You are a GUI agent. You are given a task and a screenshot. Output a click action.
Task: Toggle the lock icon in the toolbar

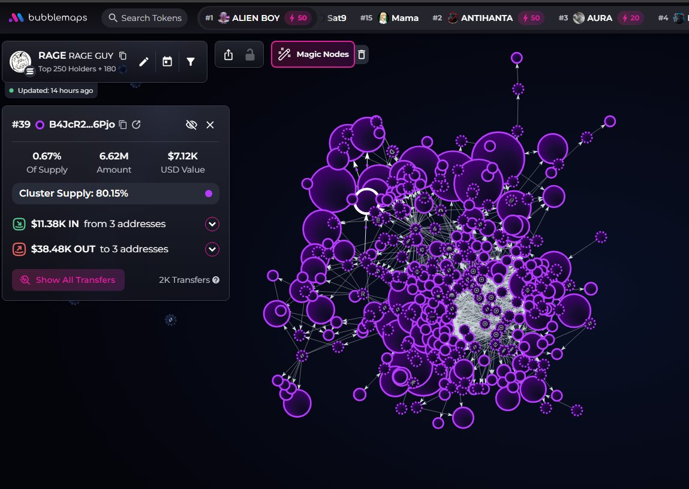250,55
